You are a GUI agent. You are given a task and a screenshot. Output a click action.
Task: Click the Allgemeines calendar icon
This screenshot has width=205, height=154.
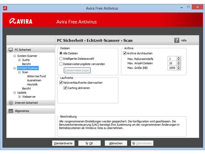(x=11, y=111)
